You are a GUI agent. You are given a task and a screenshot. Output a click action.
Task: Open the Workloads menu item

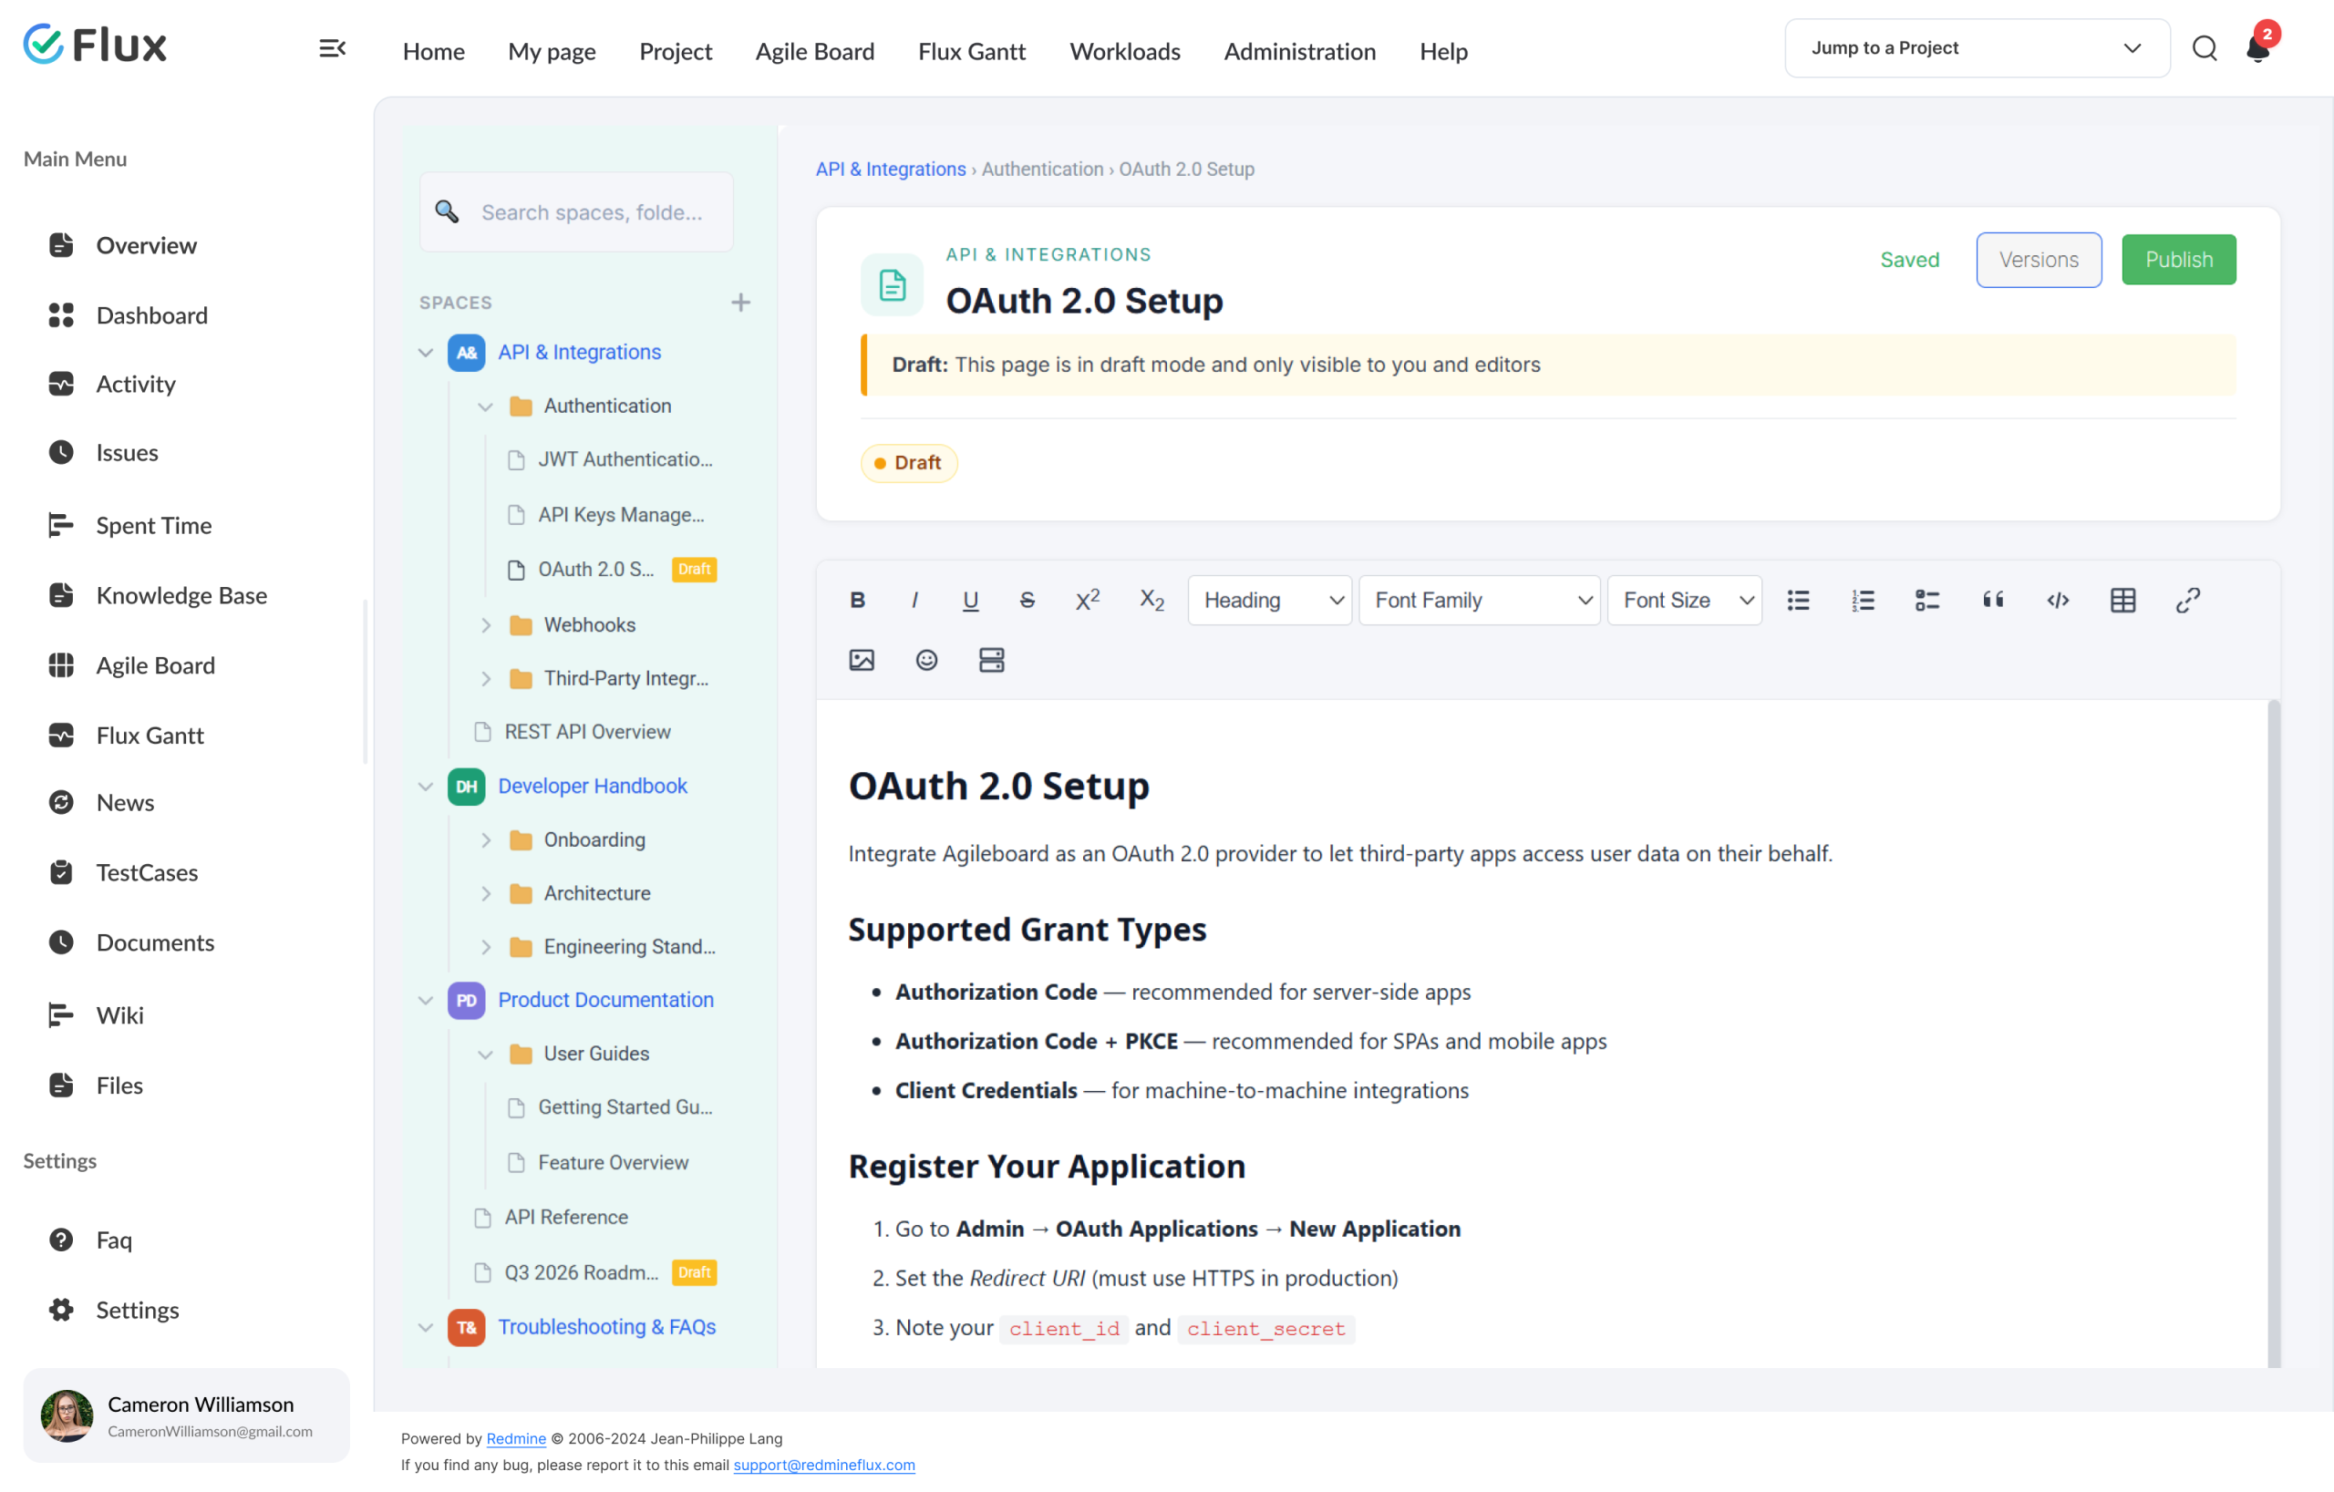coord(1124,50)
